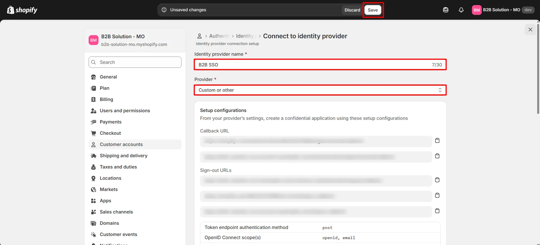The height and width of the screenshot is (245, 540).
Task: Open Plan settings
Action: tap(135, 88)
